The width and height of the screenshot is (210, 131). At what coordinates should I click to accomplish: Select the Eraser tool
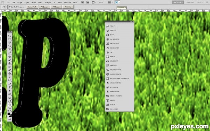click(10, 70)
